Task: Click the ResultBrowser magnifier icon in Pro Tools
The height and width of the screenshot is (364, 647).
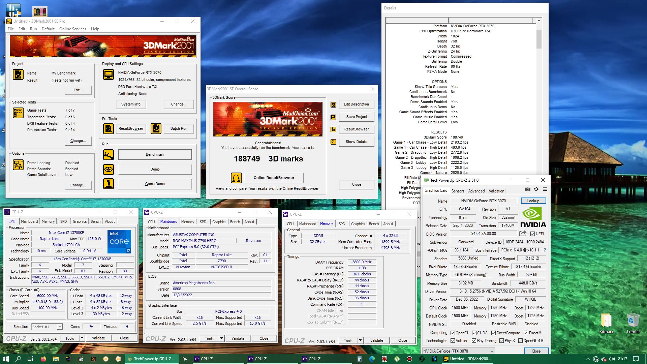Action: point(109,128)
